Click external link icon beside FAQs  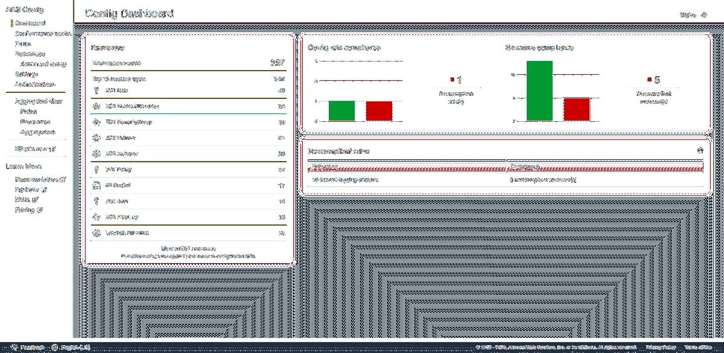(35, 200)
